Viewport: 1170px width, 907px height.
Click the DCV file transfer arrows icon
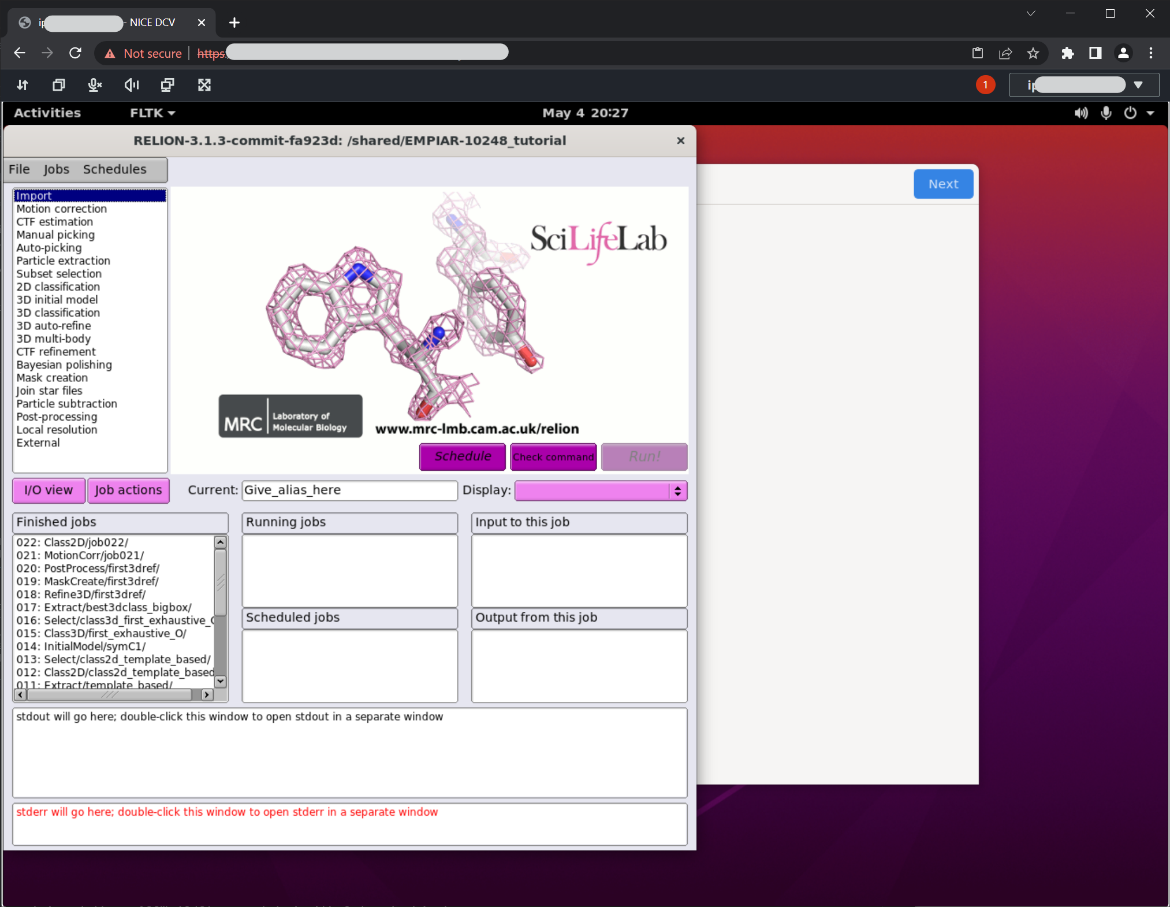23,85
